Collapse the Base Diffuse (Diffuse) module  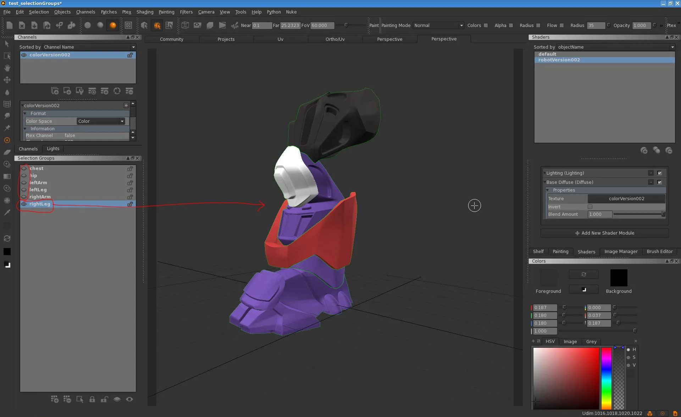[x=544, y=182]
